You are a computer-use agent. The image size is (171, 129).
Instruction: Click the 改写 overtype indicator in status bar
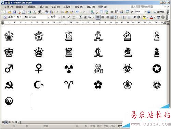point(113,126)
